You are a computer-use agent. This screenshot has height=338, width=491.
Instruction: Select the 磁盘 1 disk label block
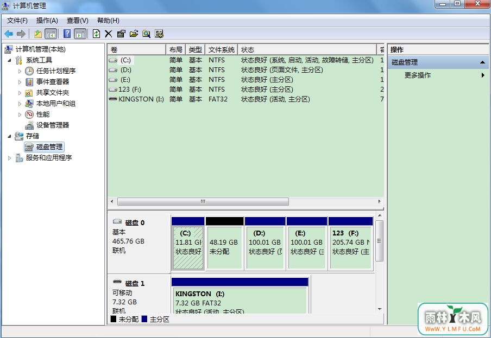(x=140, y=295)
